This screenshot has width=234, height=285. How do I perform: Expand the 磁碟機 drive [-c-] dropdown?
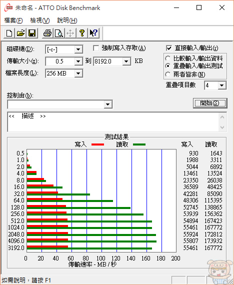(x=78, y=49)
